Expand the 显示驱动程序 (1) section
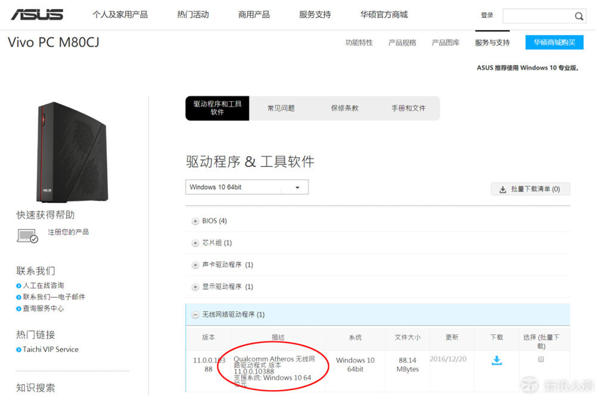Image resolution: width=596 pixels, height=396 pixels. pos(195,287)
